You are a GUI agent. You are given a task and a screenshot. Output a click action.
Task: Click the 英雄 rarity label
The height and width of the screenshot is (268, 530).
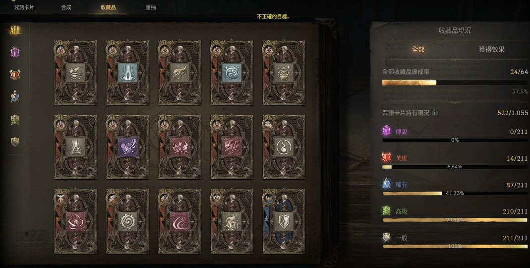[402, 158]
